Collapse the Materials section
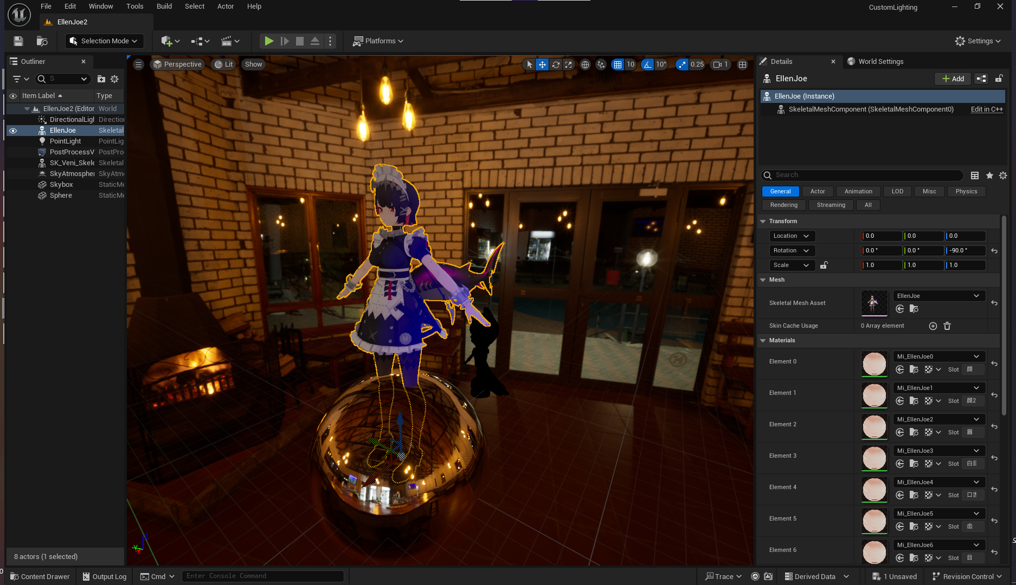 click(x=763, y=341)
